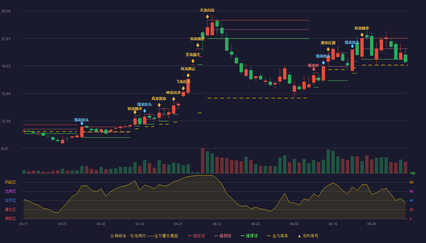
Task: Click the 仙龙临世 arrow marker
Action: (198, 46)
